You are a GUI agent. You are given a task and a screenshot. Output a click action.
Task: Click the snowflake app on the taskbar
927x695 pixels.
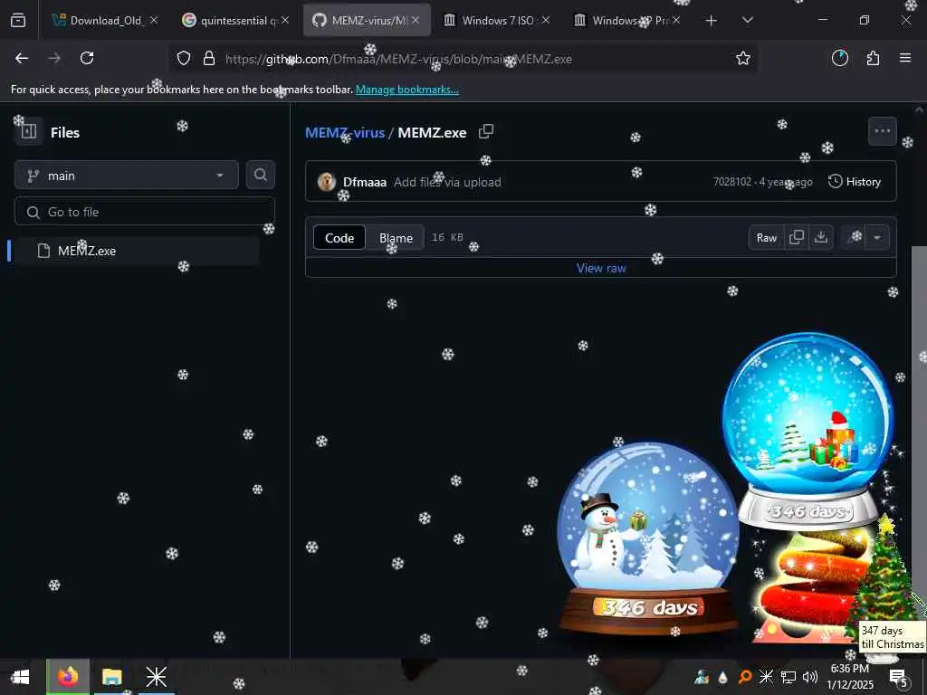(156, 677)
